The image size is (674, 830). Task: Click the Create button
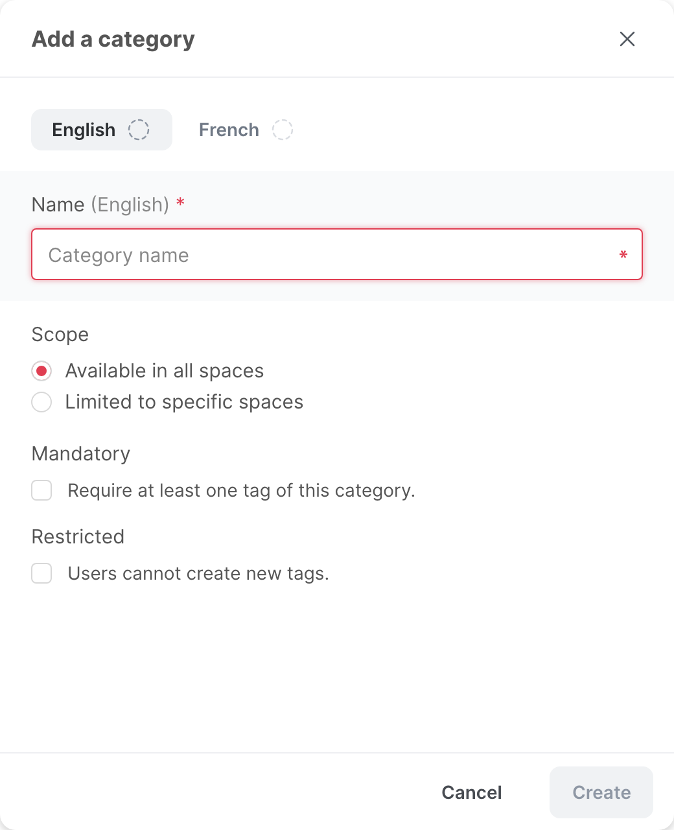tap(601, 792)
